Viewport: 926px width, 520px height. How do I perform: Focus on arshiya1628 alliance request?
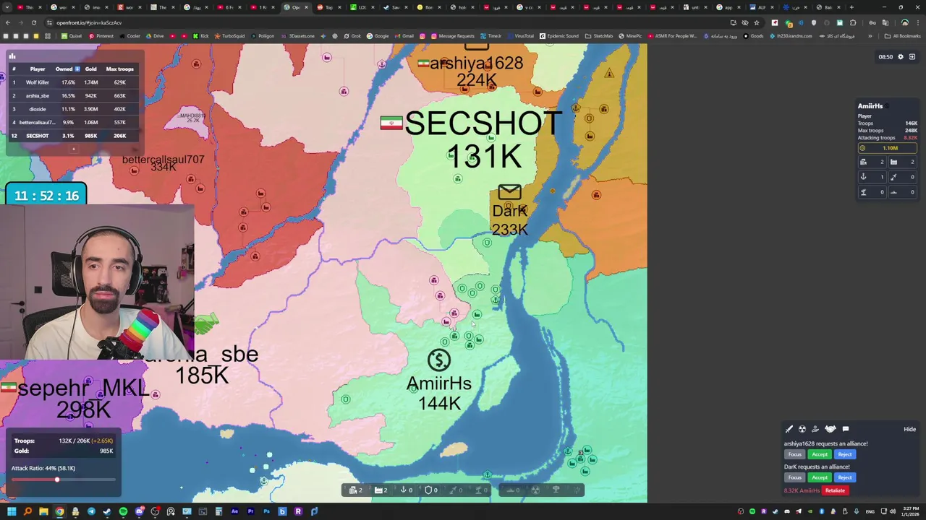tap(795, 454)
